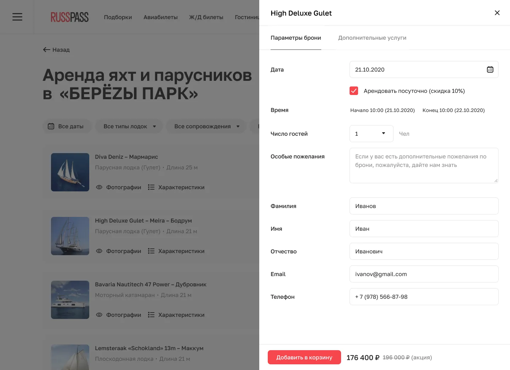Screen dimensions: 510x370
Task: Click the Отчество field with Иванович
Action: coord(424,251)
